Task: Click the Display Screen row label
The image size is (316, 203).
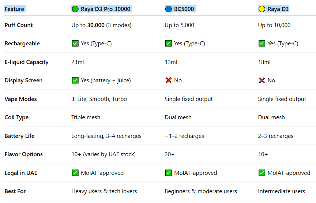Action: tap(23, 80)
